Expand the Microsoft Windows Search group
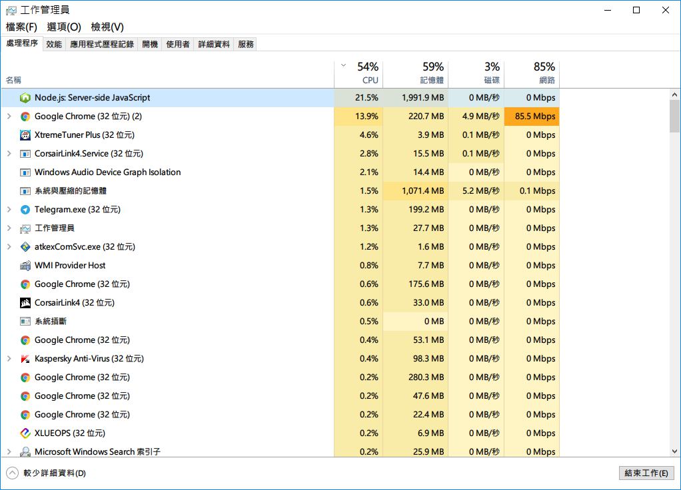 (9, 452)
